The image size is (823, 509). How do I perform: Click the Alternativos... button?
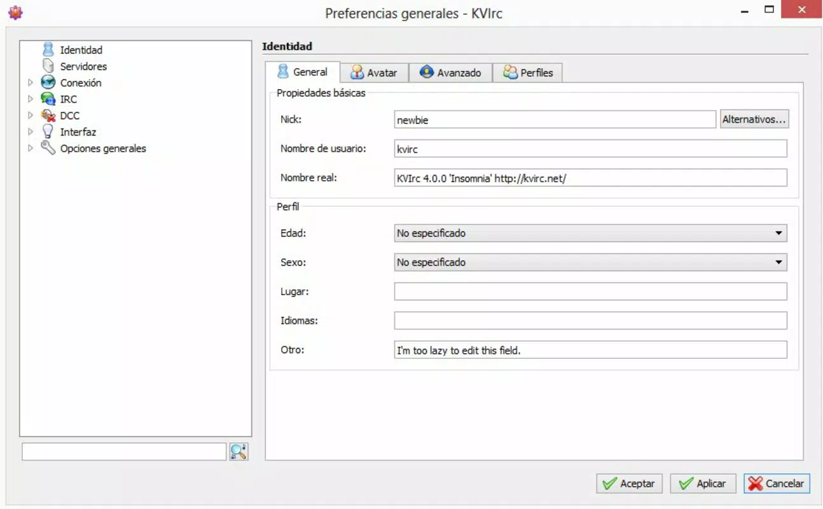(754, 120)
